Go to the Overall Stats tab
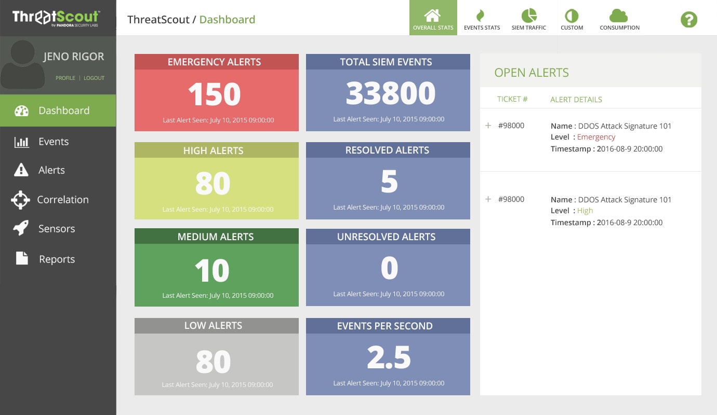The image size is (717, 415). coord(433,18)
